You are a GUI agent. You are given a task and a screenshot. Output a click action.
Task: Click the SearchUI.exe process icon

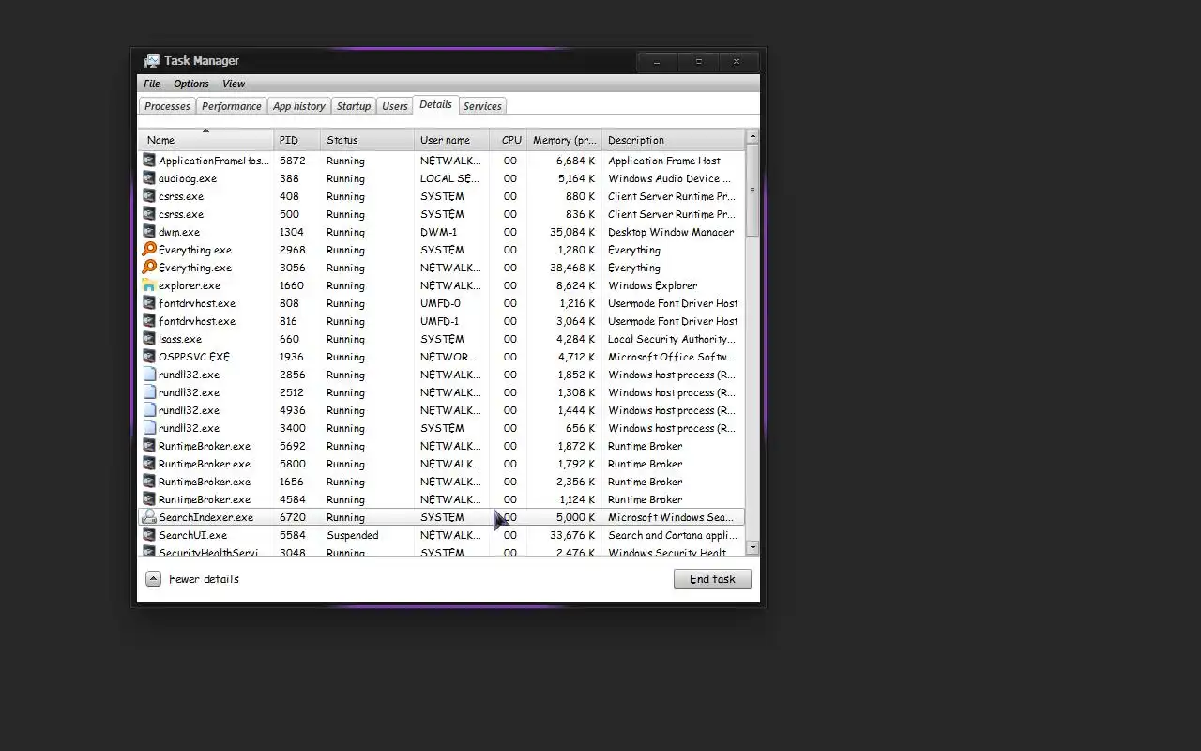148,535
